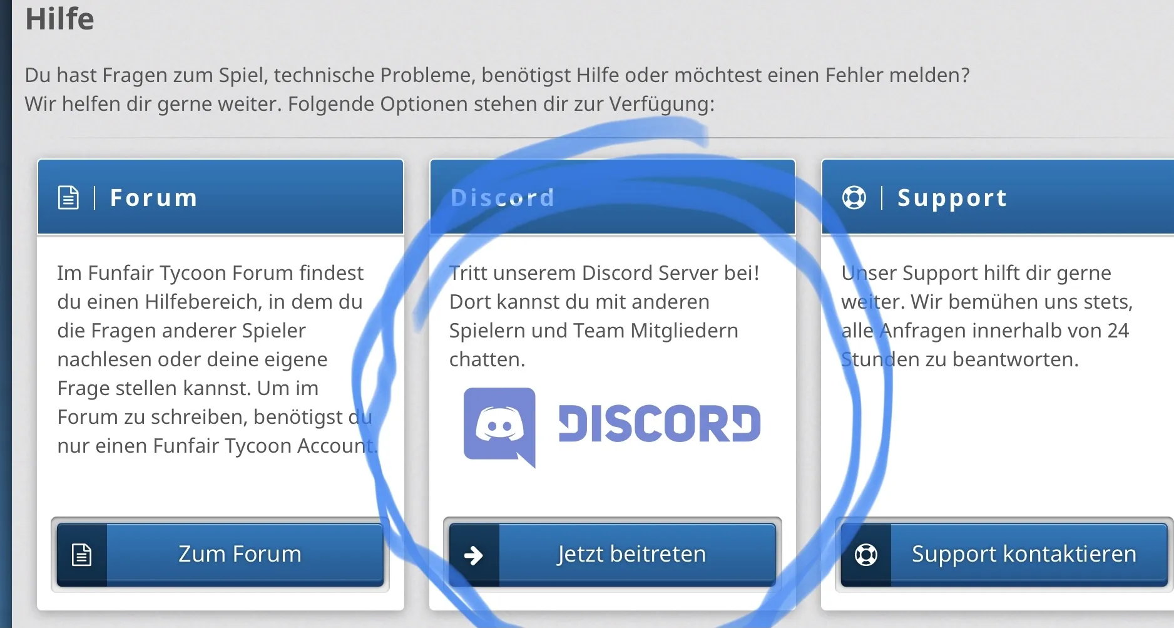The width and height of the screenshot is (1174, 628).
Task: Click the document icon in Forum header
Action: pos(68,197)
